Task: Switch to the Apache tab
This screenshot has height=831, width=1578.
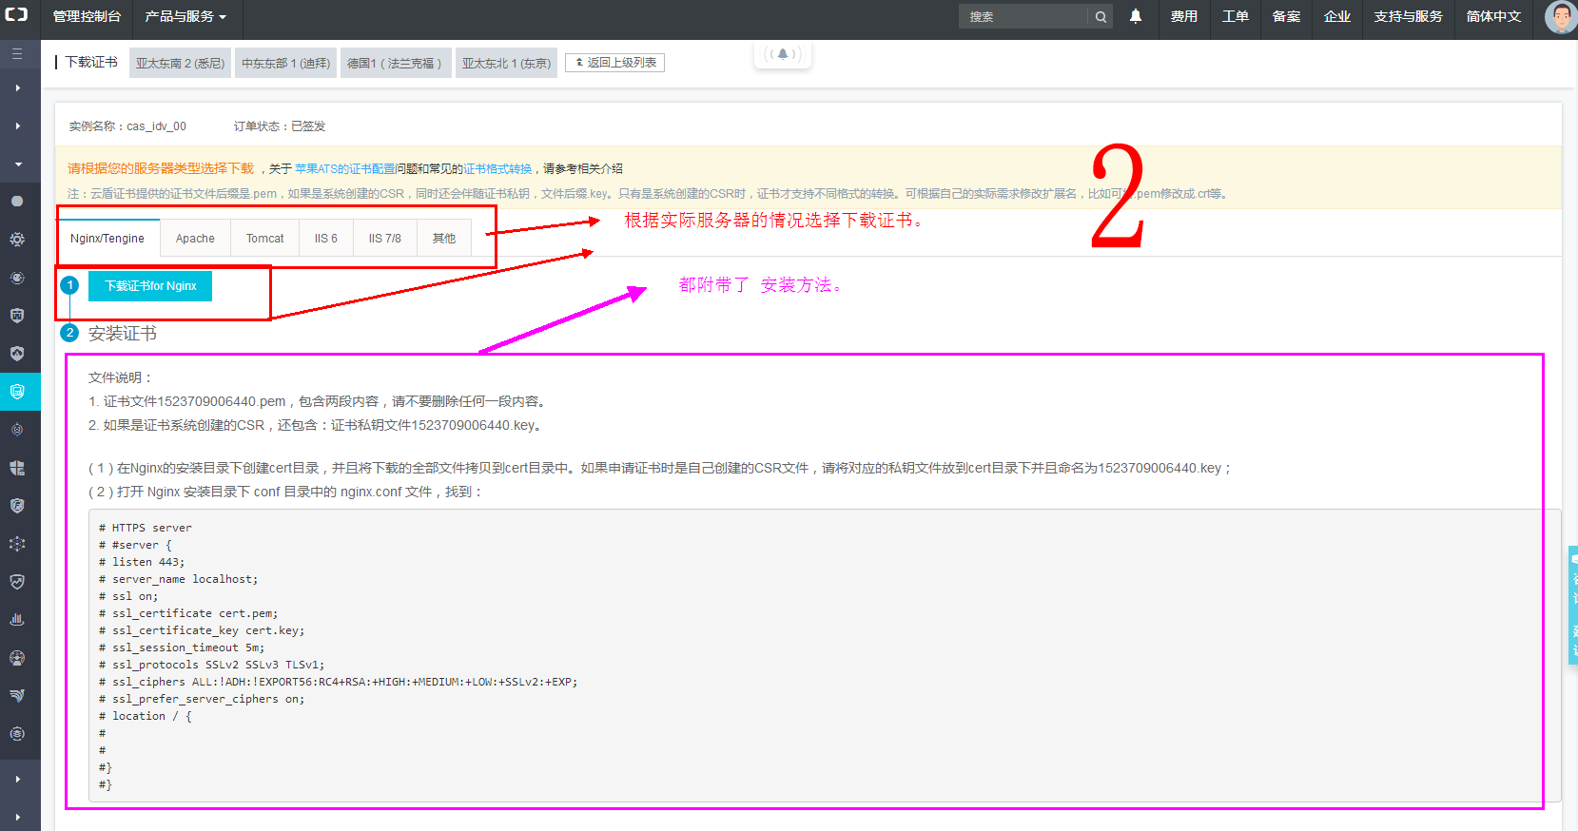Action: pos(195,239)
